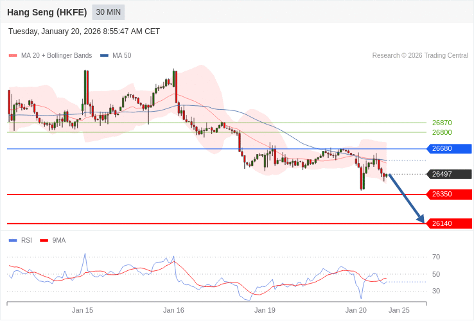This screenshot has width=474, height=321.
Task: Click the black 26497 current price tag
Action: [449, 174]
